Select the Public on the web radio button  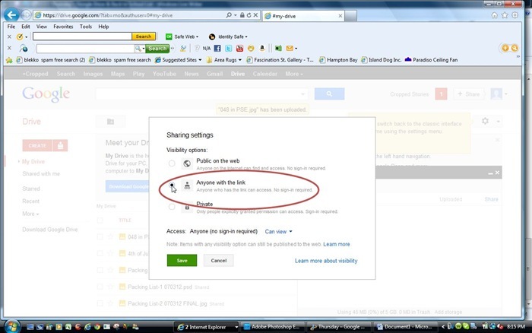click(172, 163)
